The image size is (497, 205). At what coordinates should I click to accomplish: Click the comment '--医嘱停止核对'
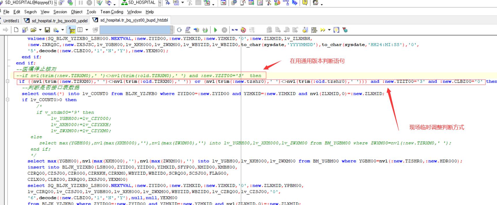tap(36, 69)
